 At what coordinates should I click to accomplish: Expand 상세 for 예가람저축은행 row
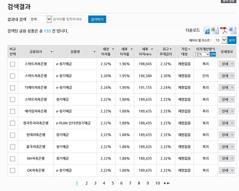pos(227,111)
